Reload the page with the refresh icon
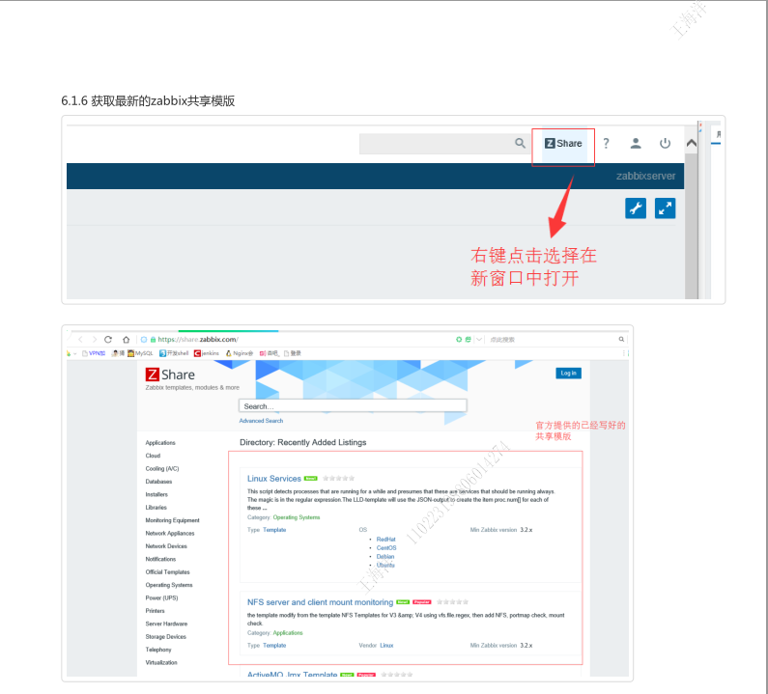768x694 pixels. (x=108, y=340)
